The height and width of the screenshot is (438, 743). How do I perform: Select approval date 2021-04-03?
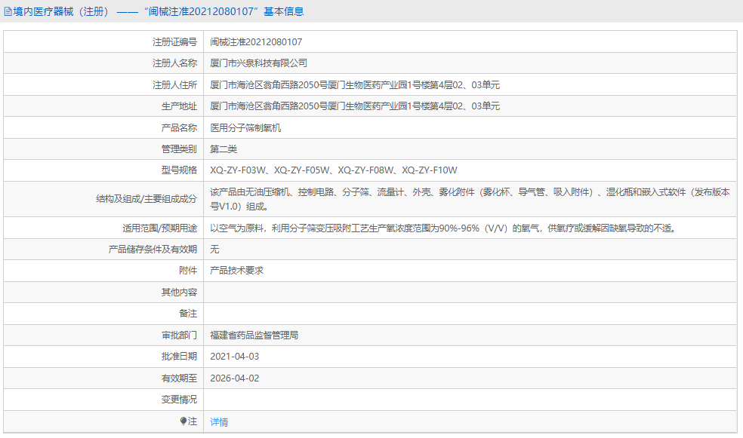click(235, 357)
